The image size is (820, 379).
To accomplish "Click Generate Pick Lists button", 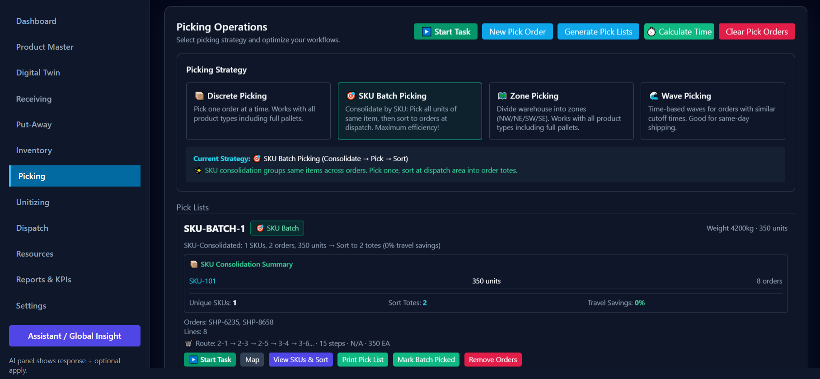I will (x=598, y=32).
